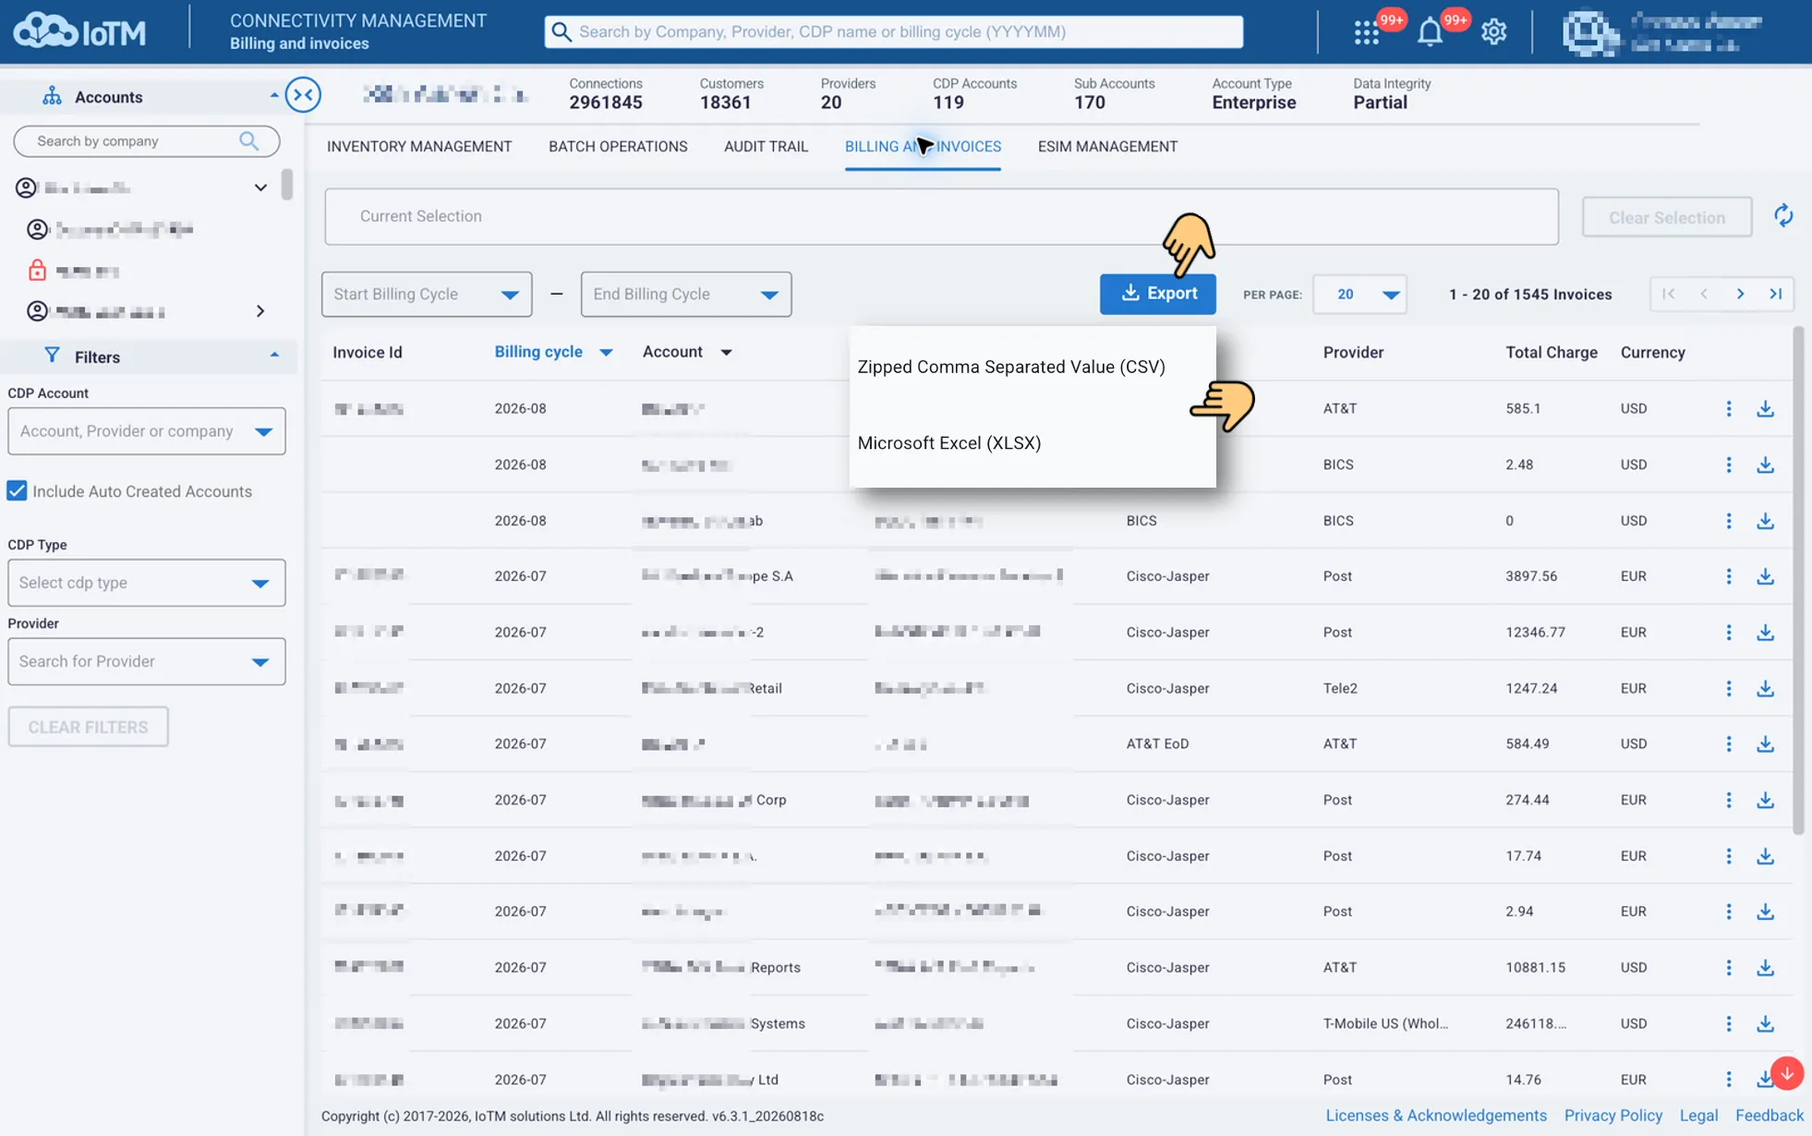The image size is (1812, 1136).
Task: Switch to Inventory Management tab
Action: point(418,147)
